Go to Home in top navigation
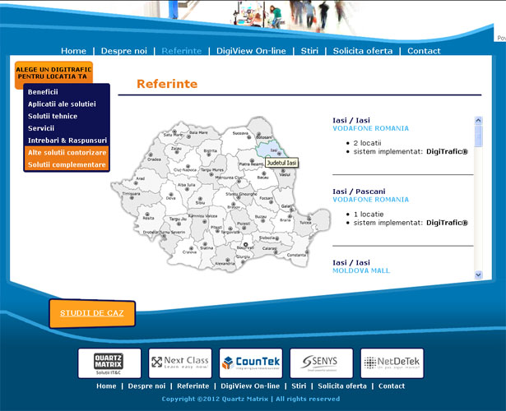The width and height of the screenshot is (506, 411). (x=73, y=51)
